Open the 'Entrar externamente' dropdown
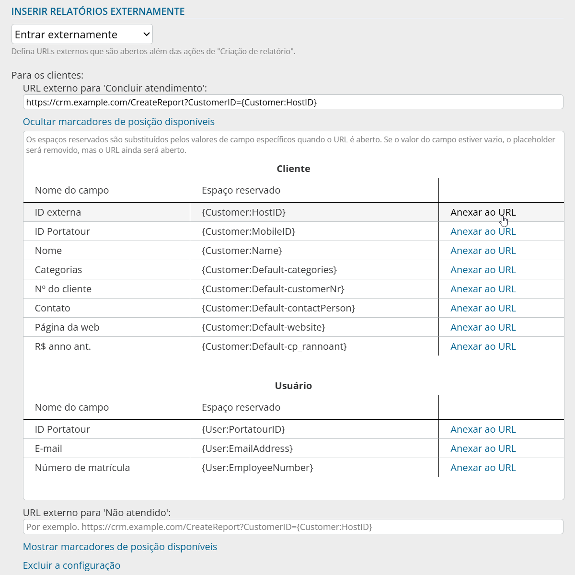 (x=82, y=34)
